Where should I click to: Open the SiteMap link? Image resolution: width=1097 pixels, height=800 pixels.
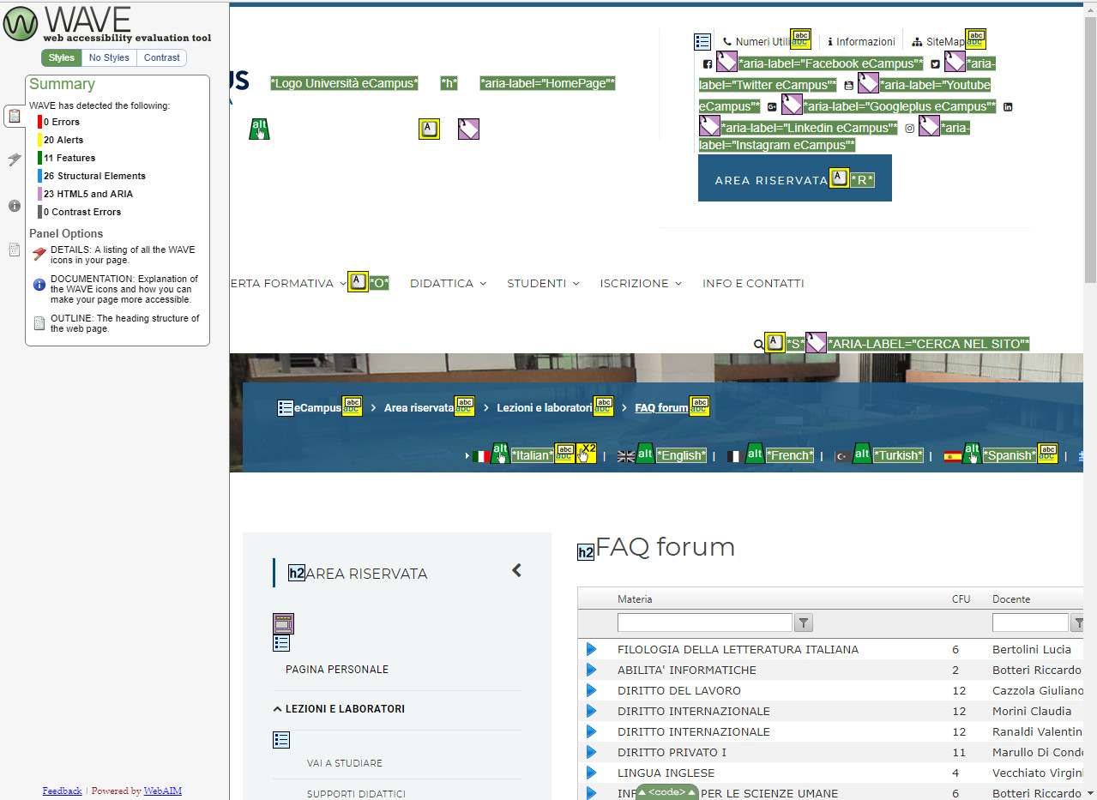click(x=938, y=41)
